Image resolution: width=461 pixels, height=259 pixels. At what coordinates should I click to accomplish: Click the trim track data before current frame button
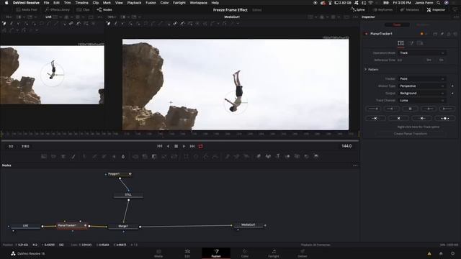pos(375,118)
